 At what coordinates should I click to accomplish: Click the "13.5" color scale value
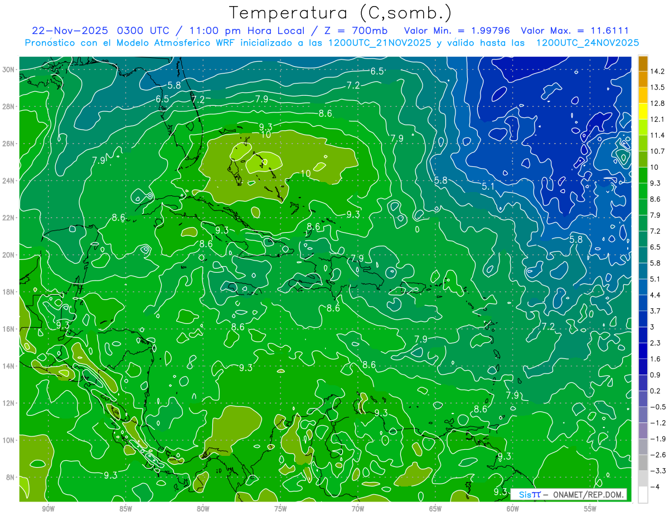pos(657,87)
